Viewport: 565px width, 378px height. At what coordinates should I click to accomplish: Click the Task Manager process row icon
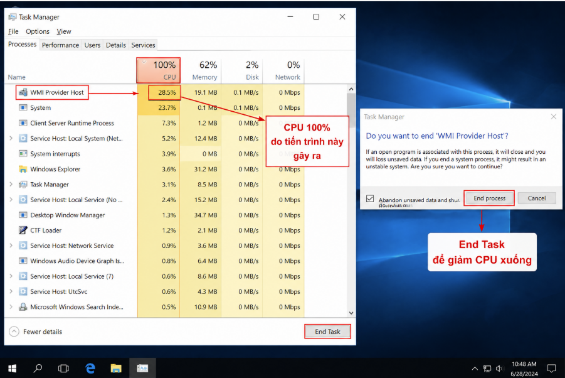(x=23, y=185)
